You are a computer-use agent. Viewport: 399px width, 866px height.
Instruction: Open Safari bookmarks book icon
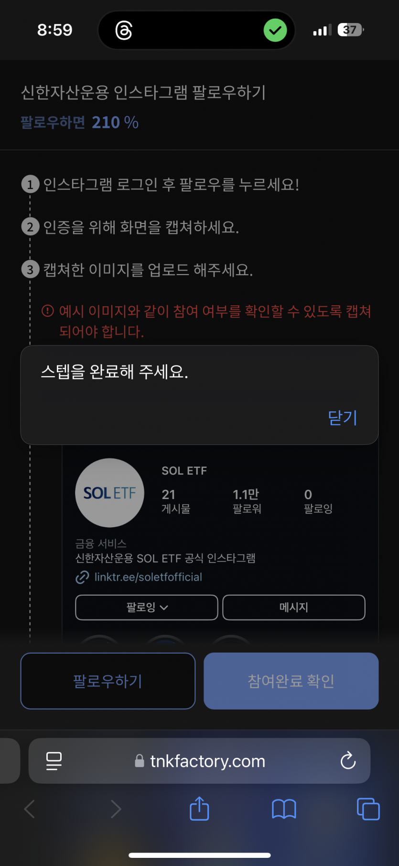tap(284, 809)
